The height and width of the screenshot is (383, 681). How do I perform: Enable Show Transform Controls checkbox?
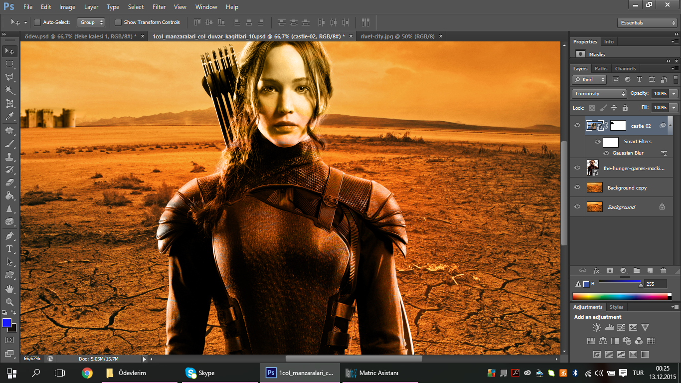click(118, 22)
